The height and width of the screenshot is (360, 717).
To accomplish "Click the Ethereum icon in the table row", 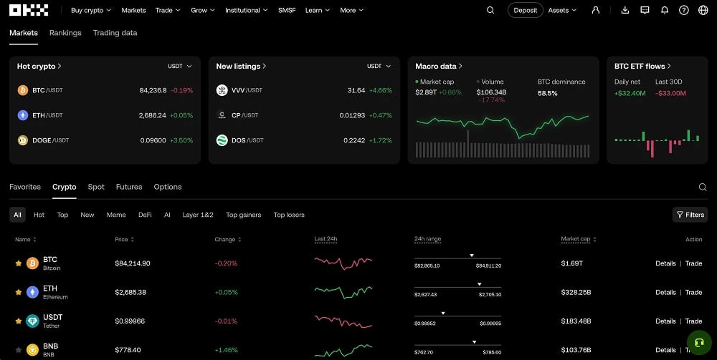I will [32, 292].
